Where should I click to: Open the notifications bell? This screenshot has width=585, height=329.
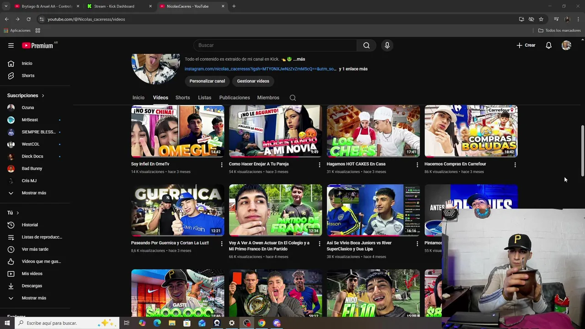(x=548, y=45)
